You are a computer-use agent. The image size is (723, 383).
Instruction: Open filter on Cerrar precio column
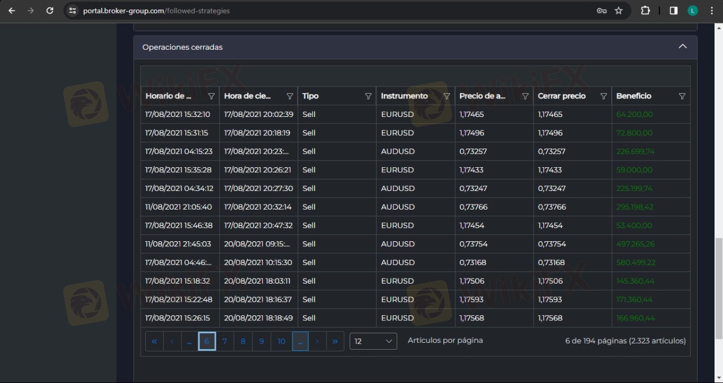point(603,96)
